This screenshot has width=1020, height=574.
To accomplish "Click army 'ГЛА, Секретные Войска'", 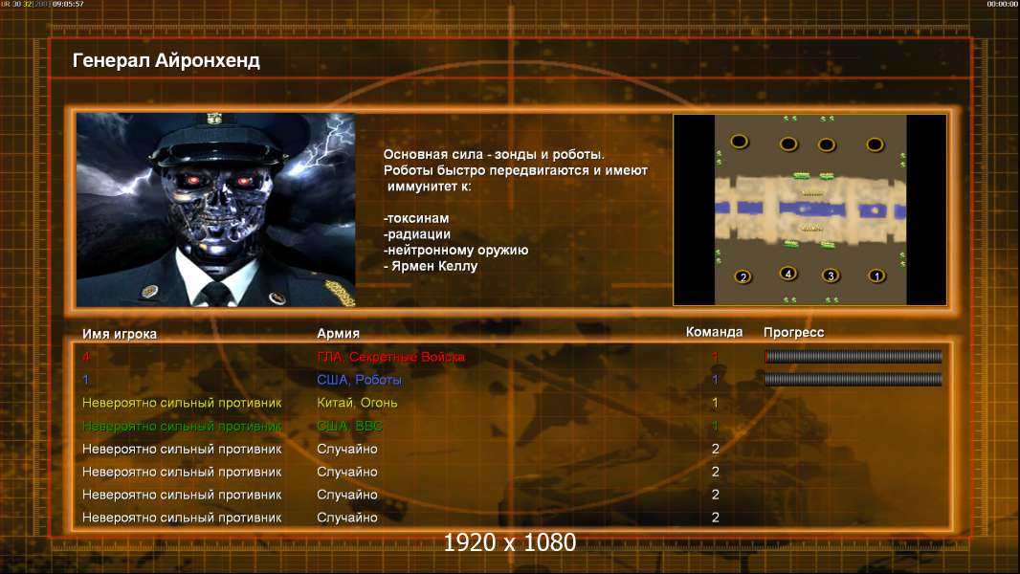I will point(390,357).
